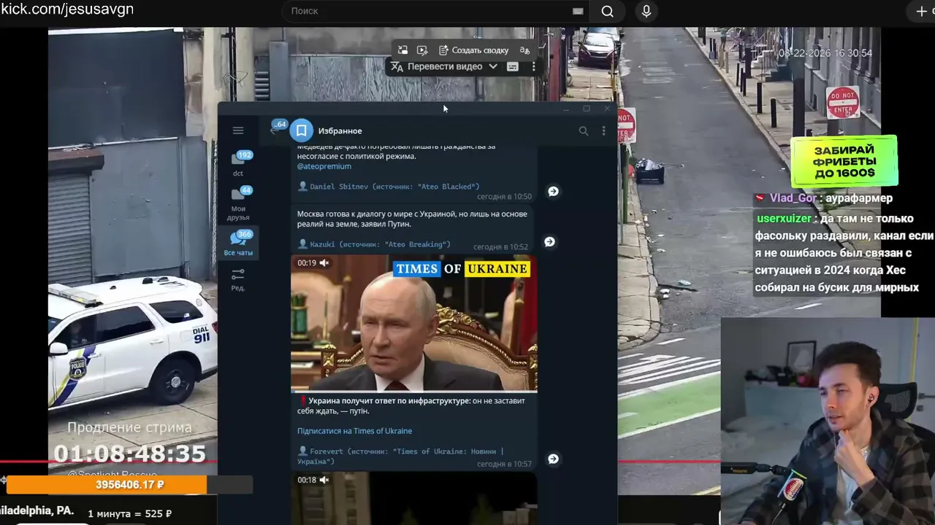
Task: Click the language translate icon in overlay
Action: [x=524, y=50]
